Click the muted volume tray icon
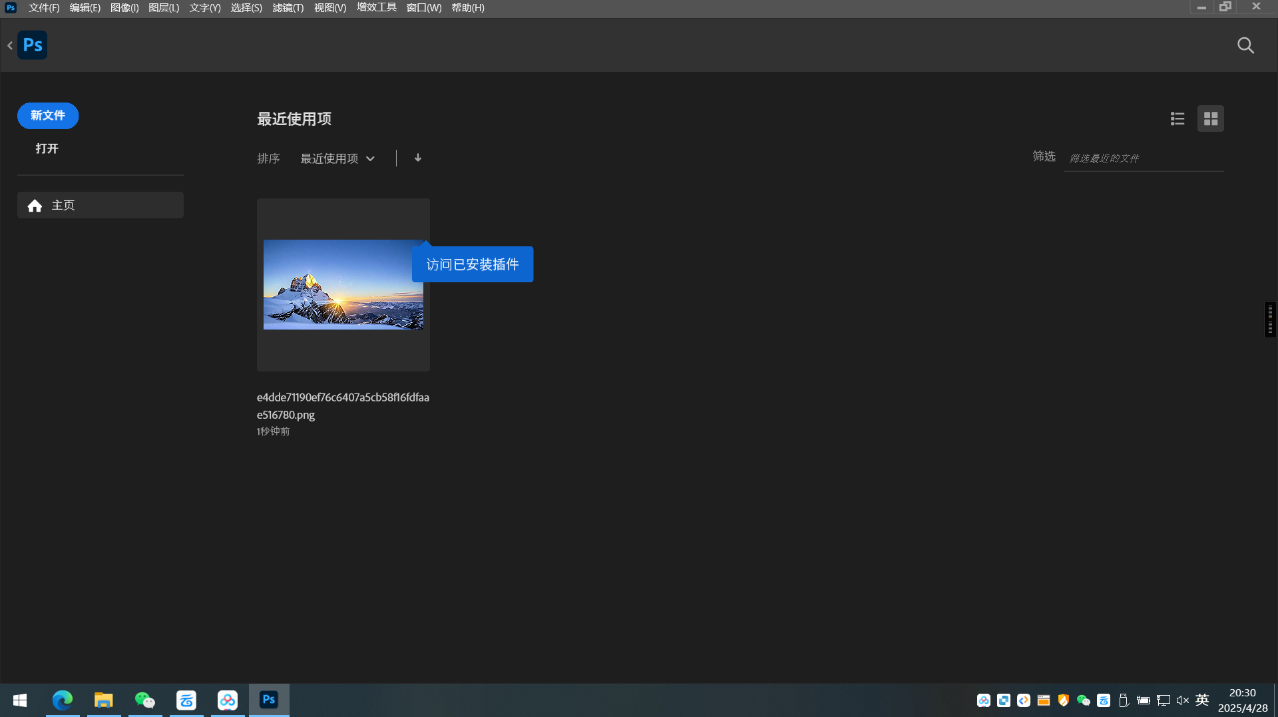Screen dimensions: 1278x717 coord(1183,700)
